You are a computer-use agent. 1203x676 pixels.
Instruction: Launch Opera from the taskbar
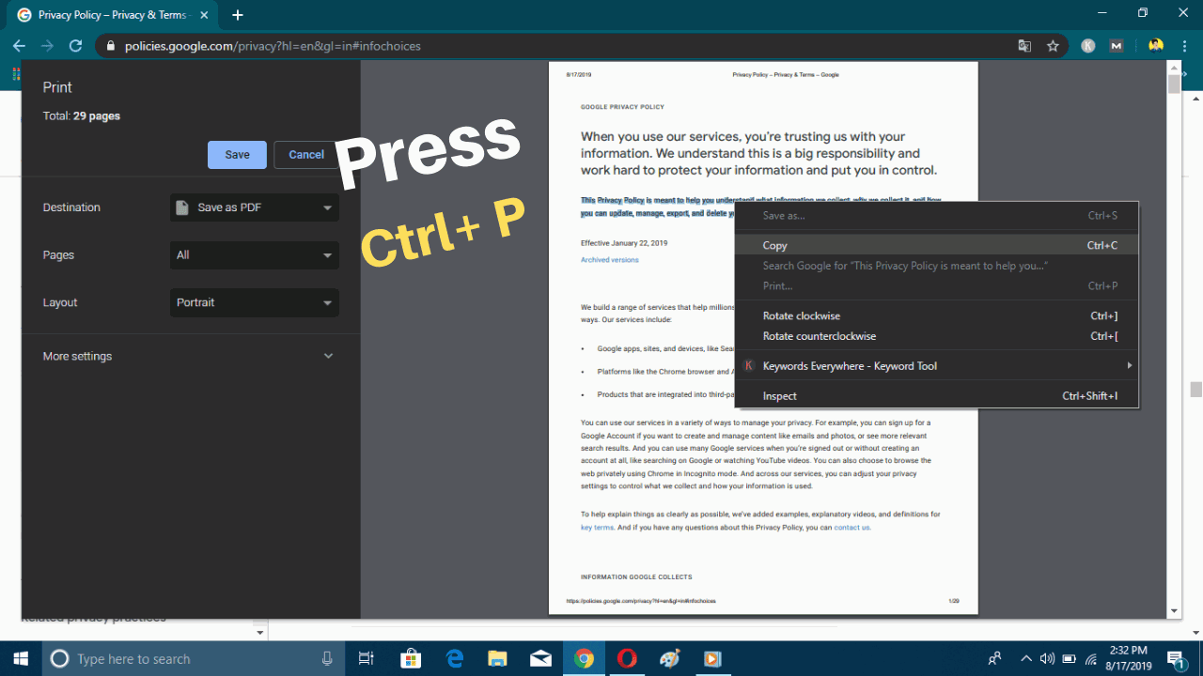[626, 658]
